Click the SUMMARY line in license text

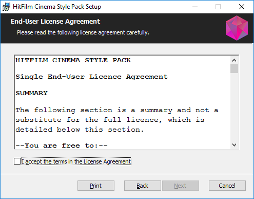pos(31,93)
